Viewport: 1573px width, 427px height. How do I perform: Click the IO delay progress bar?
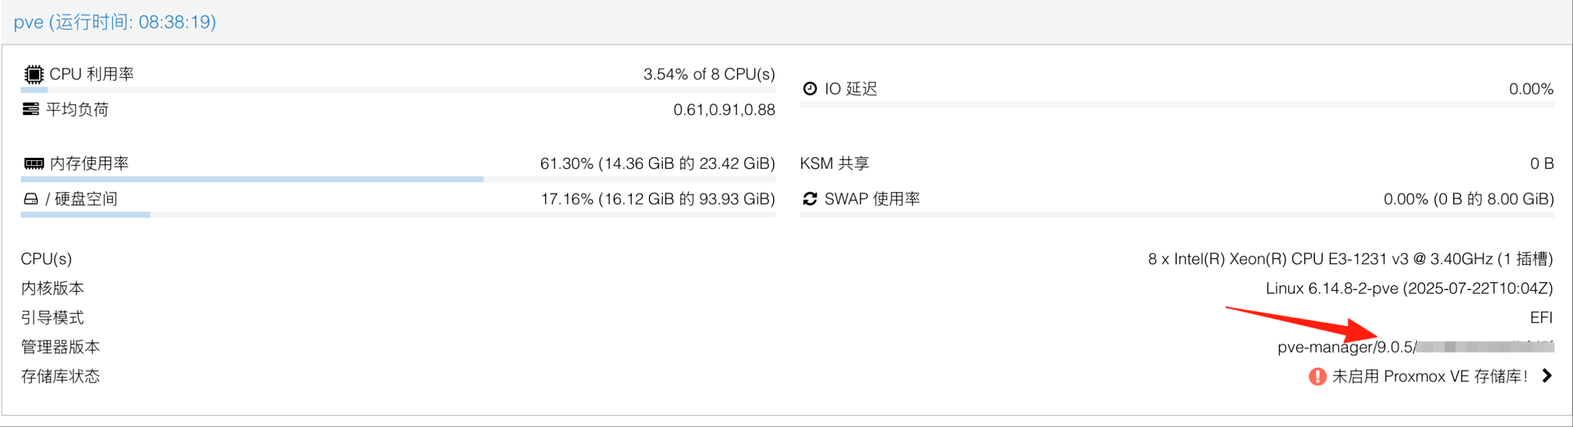(x=1177, y=105)
